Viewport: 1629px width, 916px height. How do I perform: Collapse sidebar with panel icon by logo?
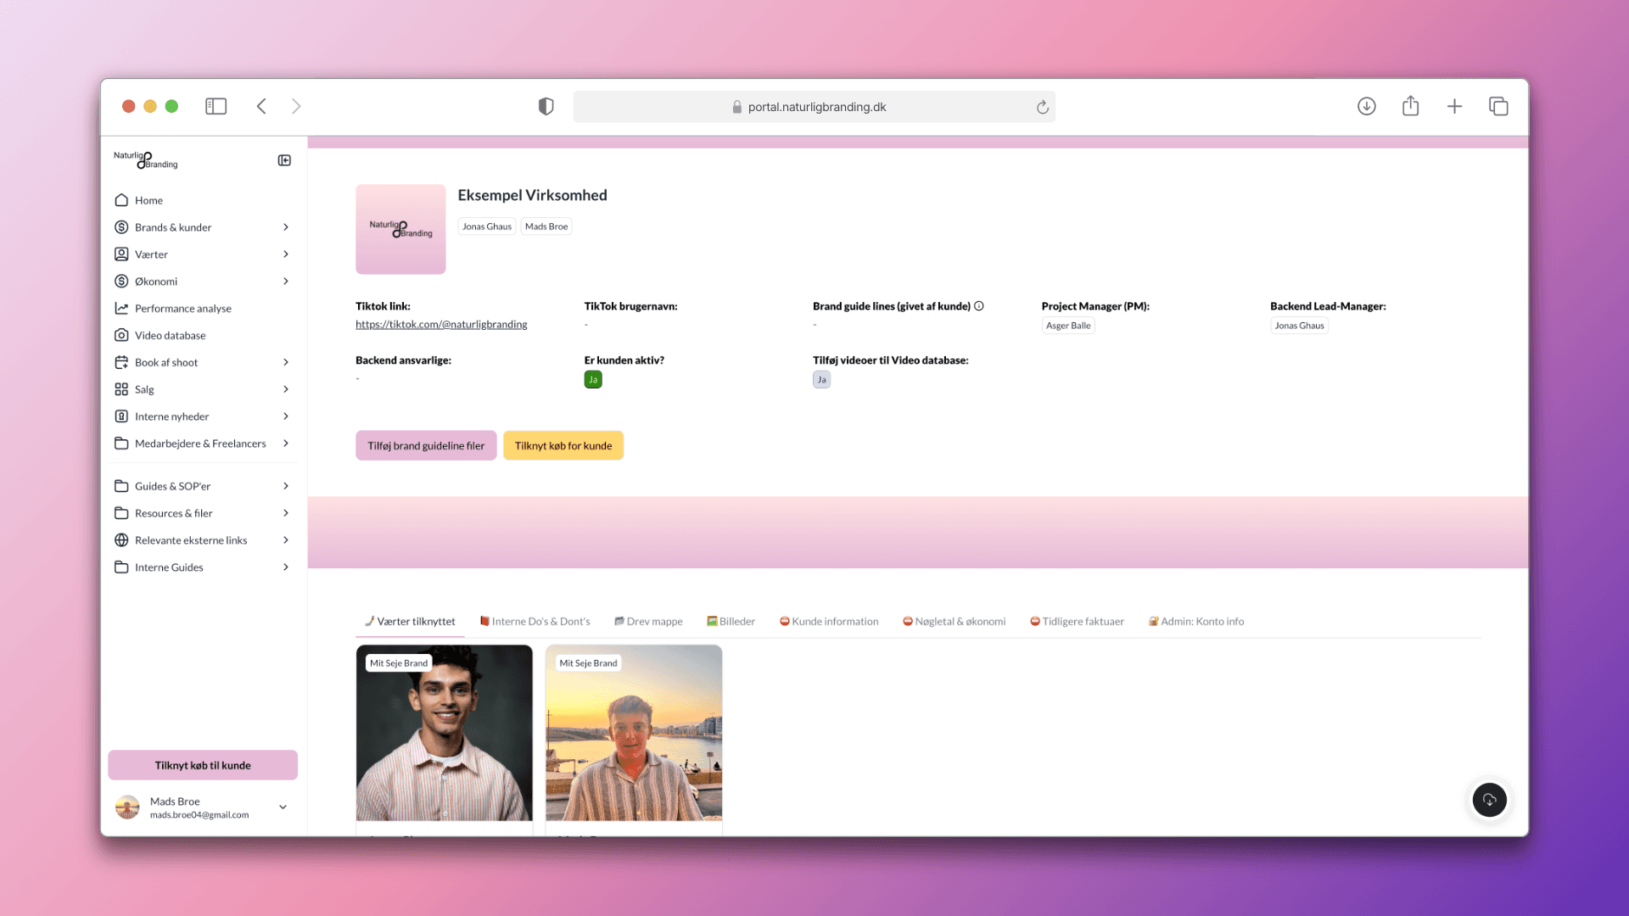click(284, 160)
